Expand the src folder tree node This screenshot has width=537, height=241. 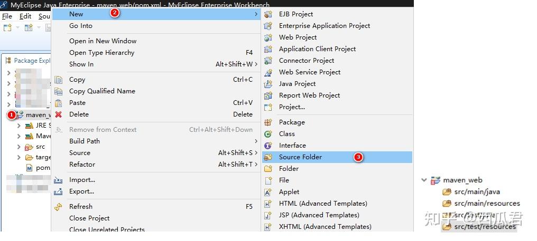(19, 147)
